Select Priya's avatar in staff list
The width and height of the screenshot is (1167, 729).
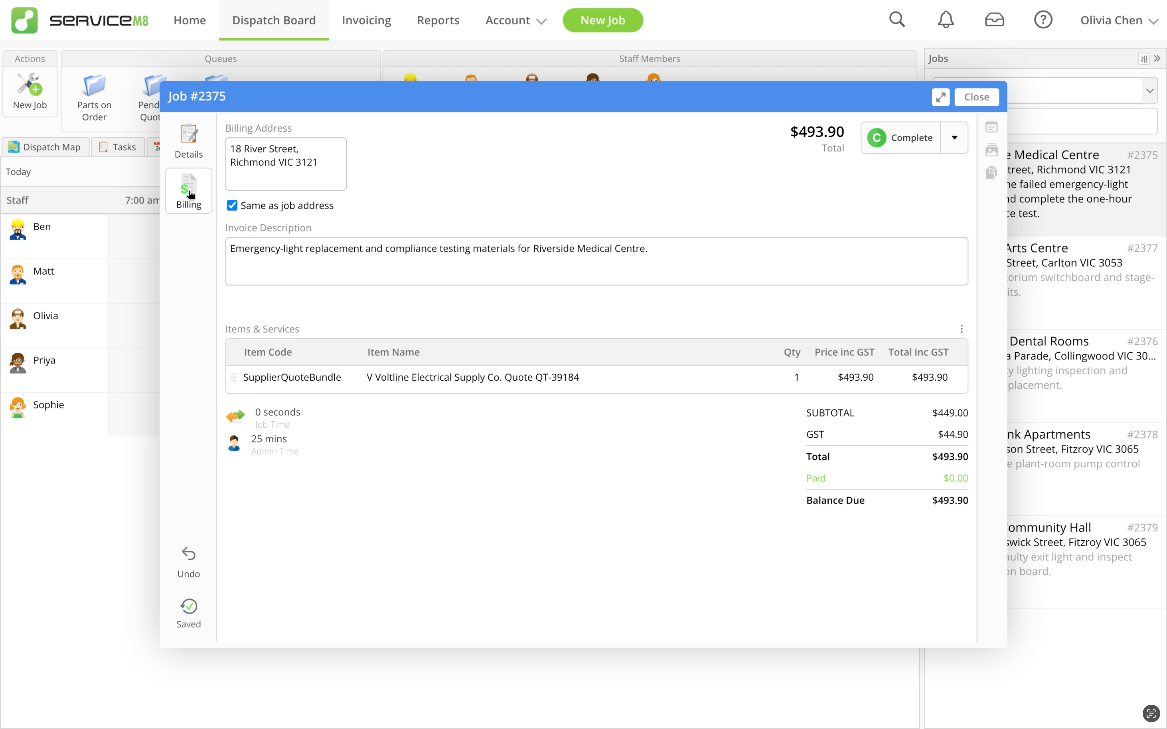[18, 362]
